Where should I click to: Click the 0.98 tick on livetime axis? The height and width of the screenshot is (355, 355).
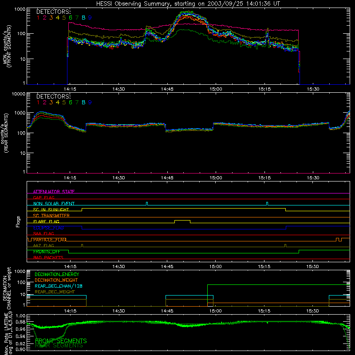[x=20, y=322]
